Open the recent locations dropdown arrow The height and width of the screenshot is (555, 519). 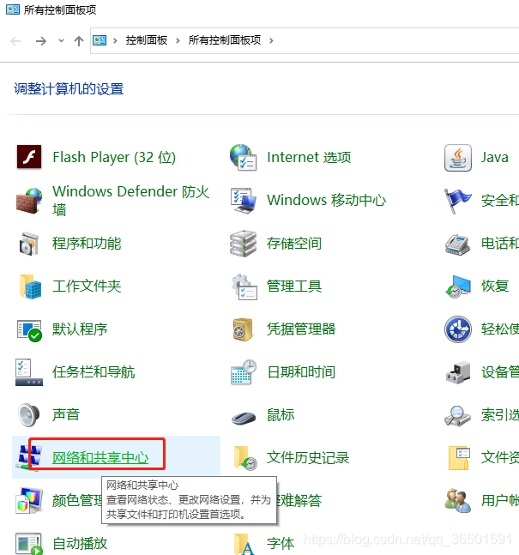coord(61,40)
